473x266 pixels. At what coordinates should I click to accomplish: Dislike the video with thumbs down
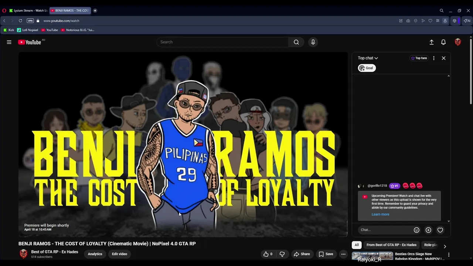coord(282,254)
